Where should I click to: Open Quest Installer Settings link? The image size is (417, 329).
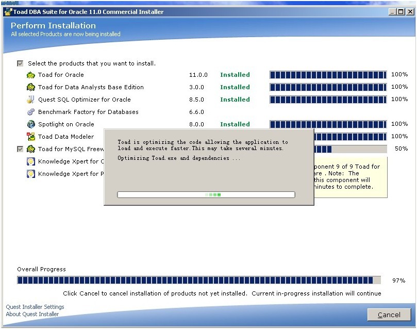point(35,307)
